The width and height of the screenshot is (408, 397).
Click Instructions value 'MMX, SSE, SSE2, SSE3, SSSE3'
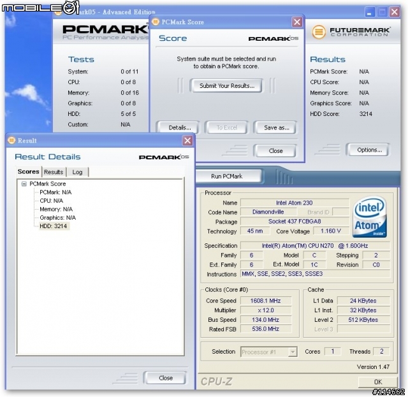click(x=315, y=273)
